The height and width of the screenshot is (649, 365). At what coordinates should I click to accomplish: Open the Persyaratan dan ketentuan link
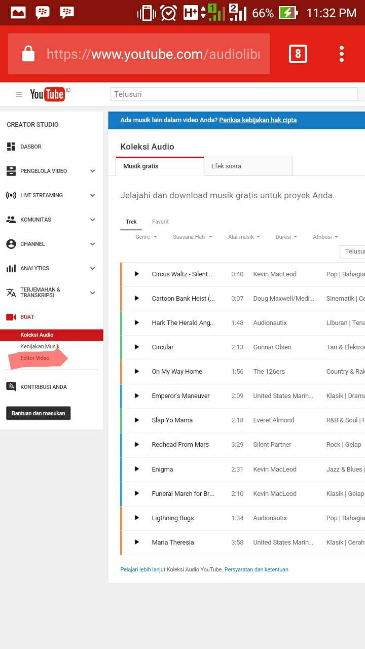click(x=257, y=569)
